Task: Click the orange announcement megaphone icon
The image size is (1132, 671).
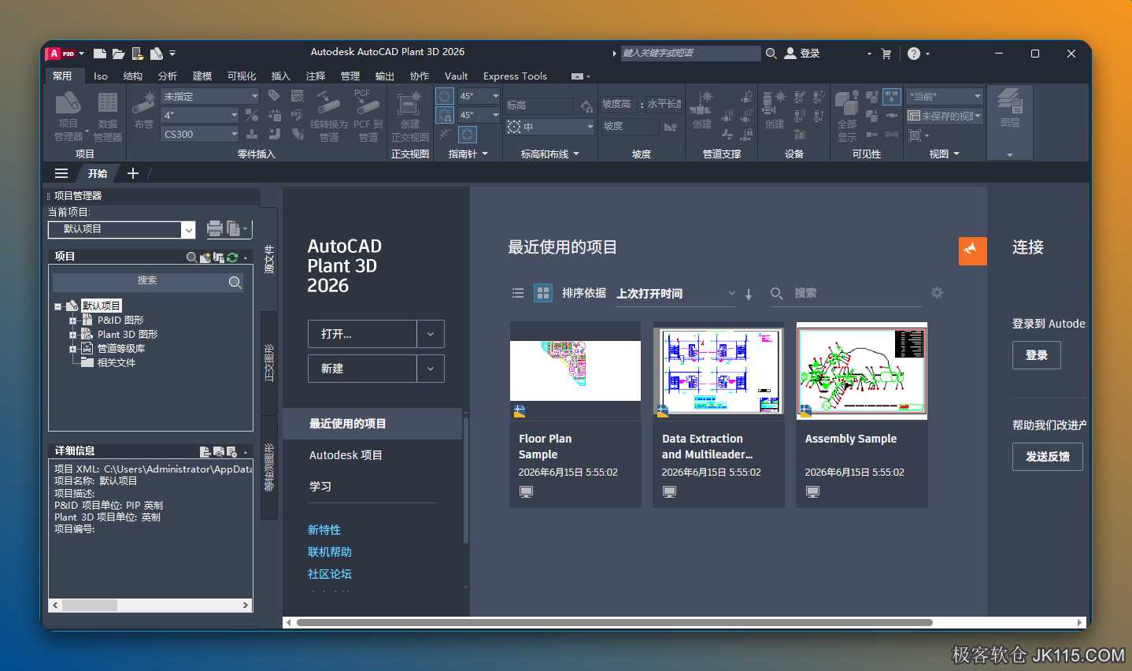Action: click(972, 250)
